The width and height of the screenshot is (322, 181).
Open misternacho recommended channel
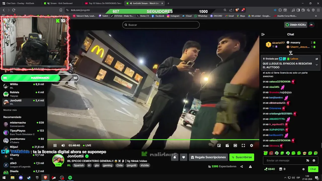coord(23,124)
